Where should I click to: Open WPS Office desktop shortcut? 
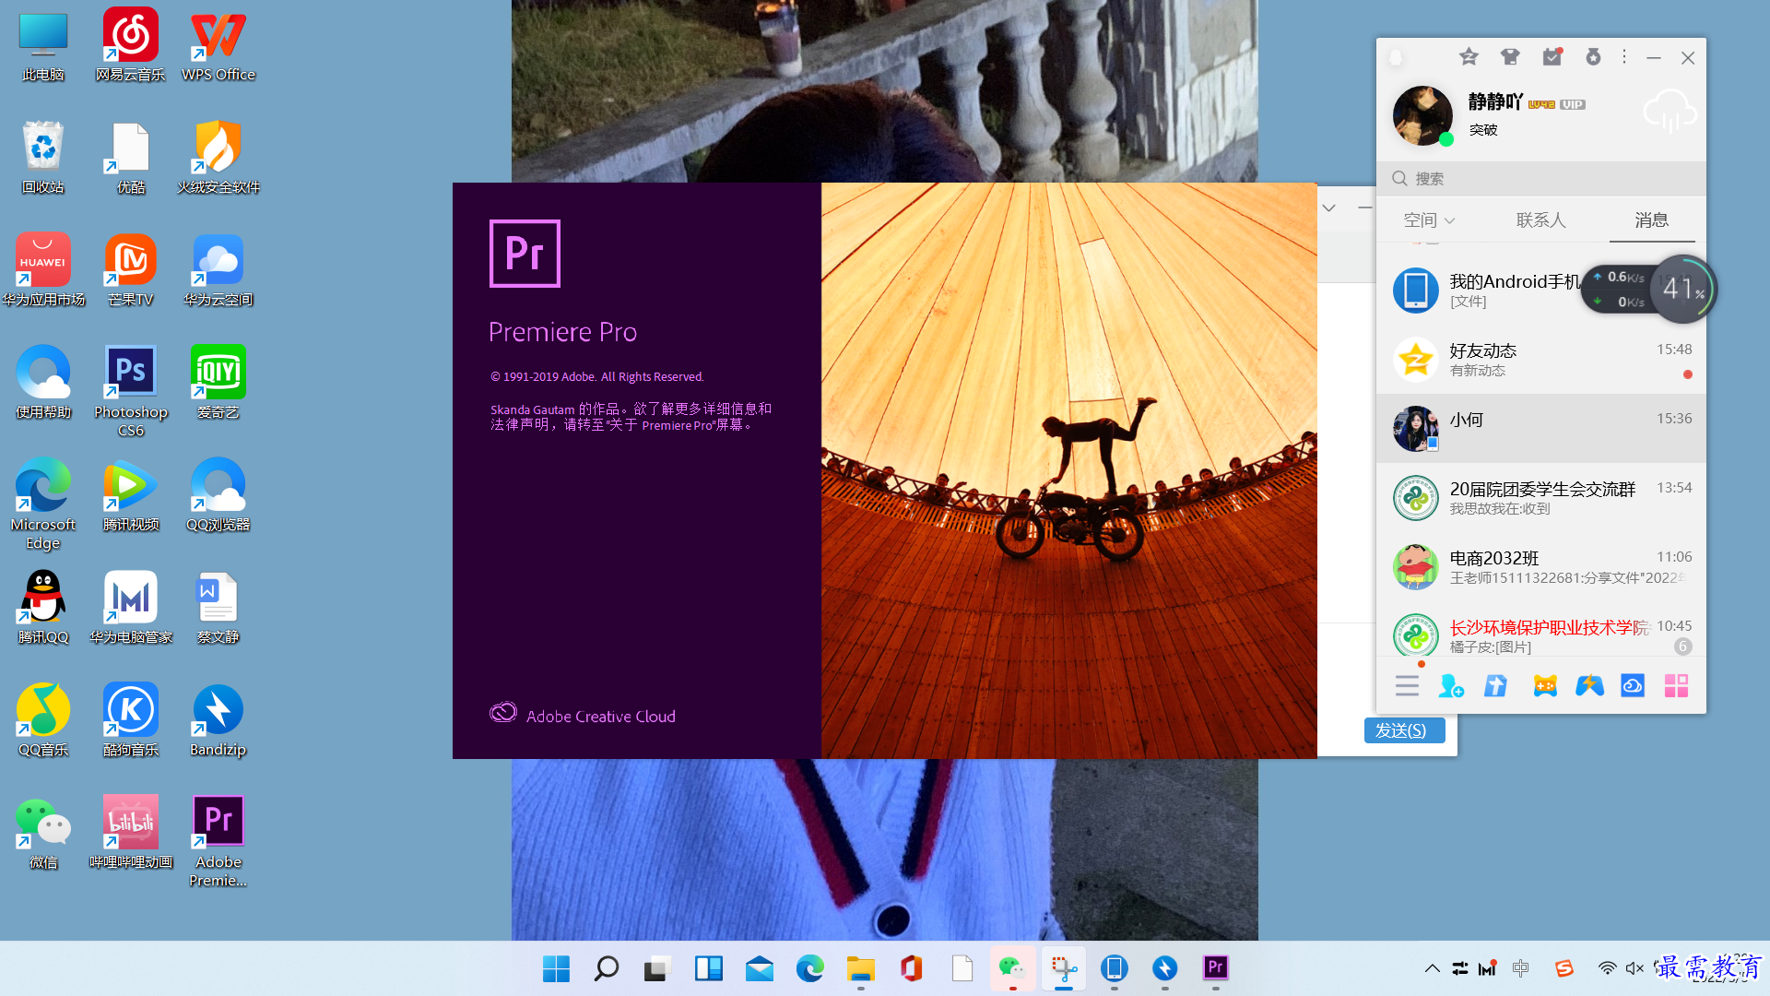pyautogui.click(x=218, y=43)
